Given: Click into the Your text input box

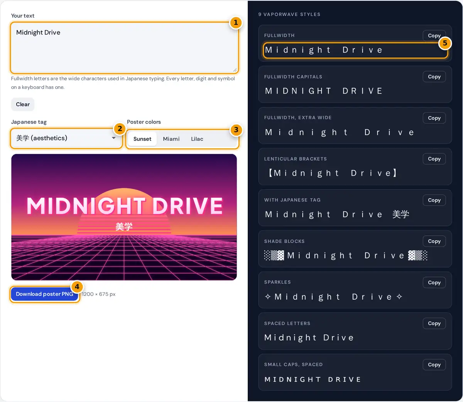Looking at the screenshot, I should 124,48.
